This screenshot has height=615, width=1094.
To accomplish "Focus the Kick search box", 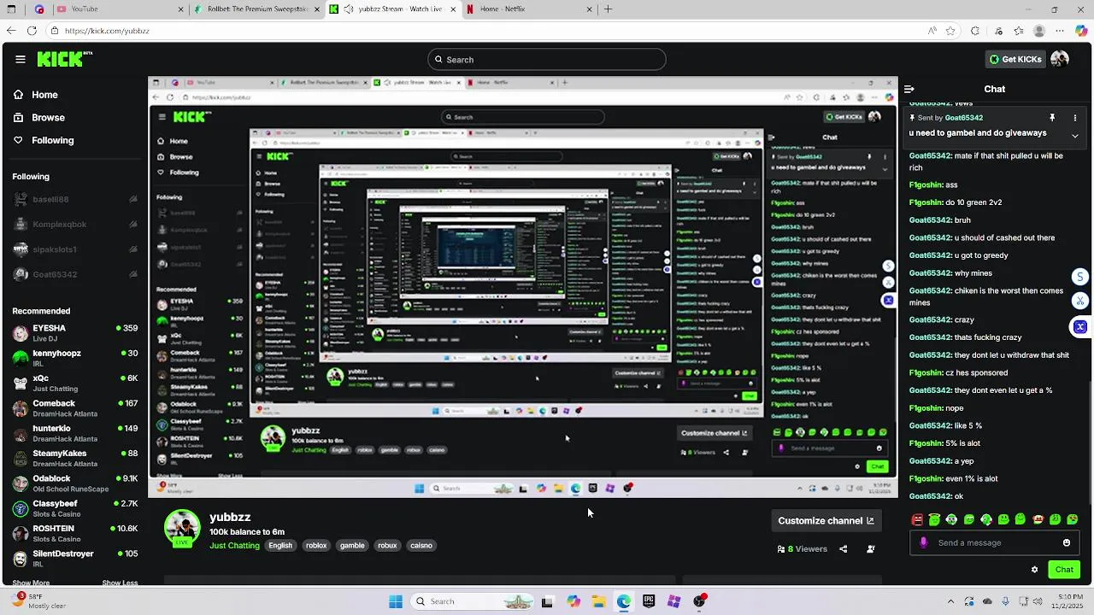I will [x=547, y=59].
